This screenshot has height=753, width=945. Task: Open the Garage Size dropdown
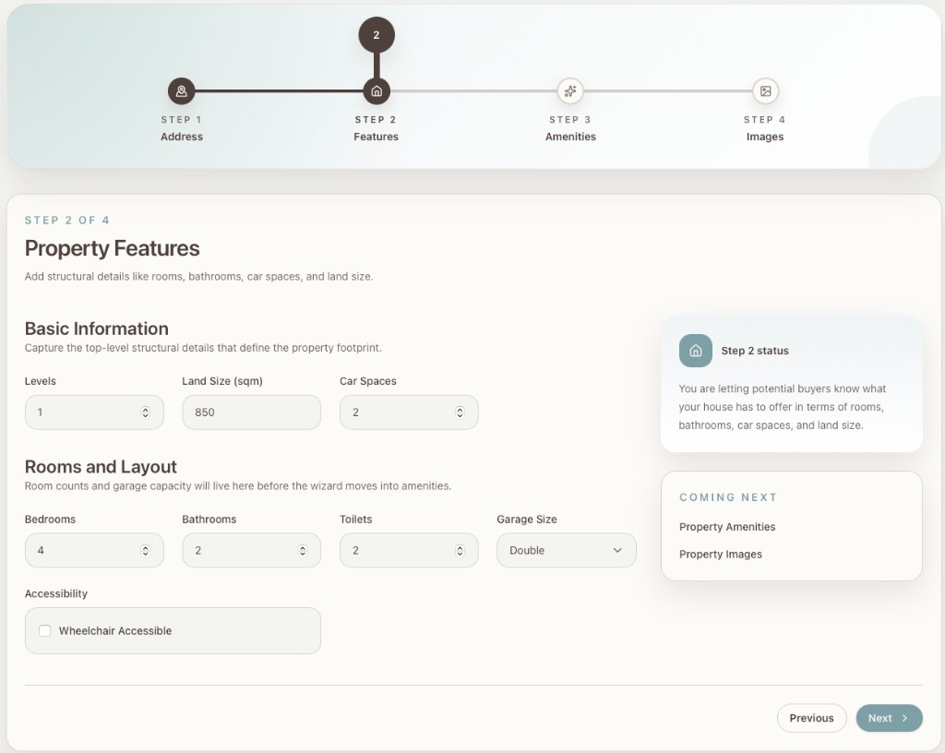[x=566, y=550]
